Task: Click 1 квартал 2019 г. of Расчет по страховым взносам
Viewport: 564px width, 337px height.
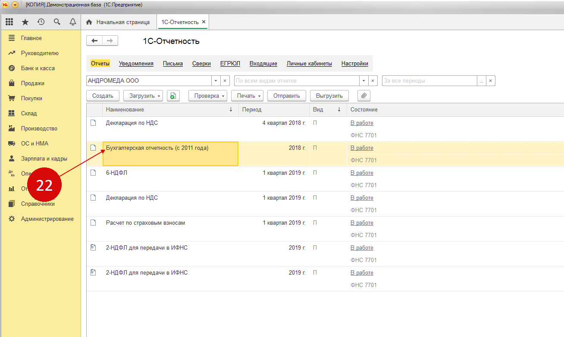Action: tap(284, 223)
